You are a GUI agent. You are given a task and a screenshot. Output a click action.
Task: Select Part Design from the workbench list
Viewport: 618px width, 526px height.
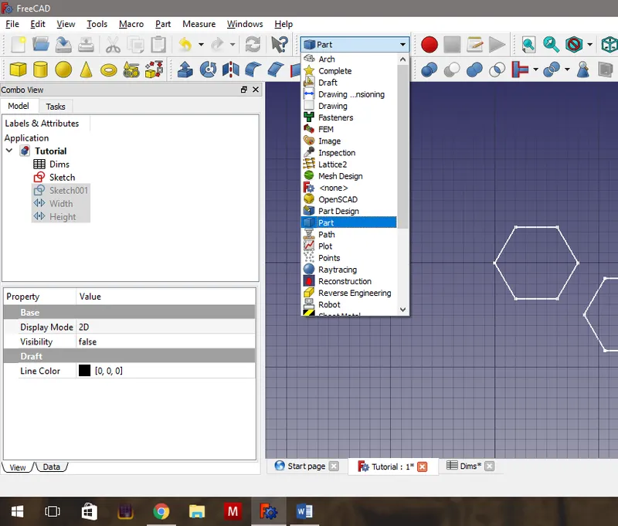[341, 211]
